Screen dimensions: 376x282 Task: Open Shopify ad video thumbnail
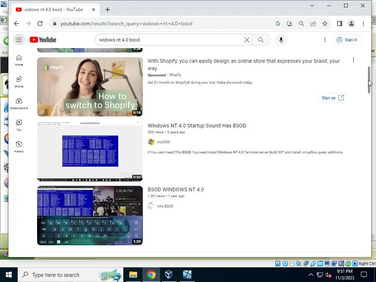(90, 87)
